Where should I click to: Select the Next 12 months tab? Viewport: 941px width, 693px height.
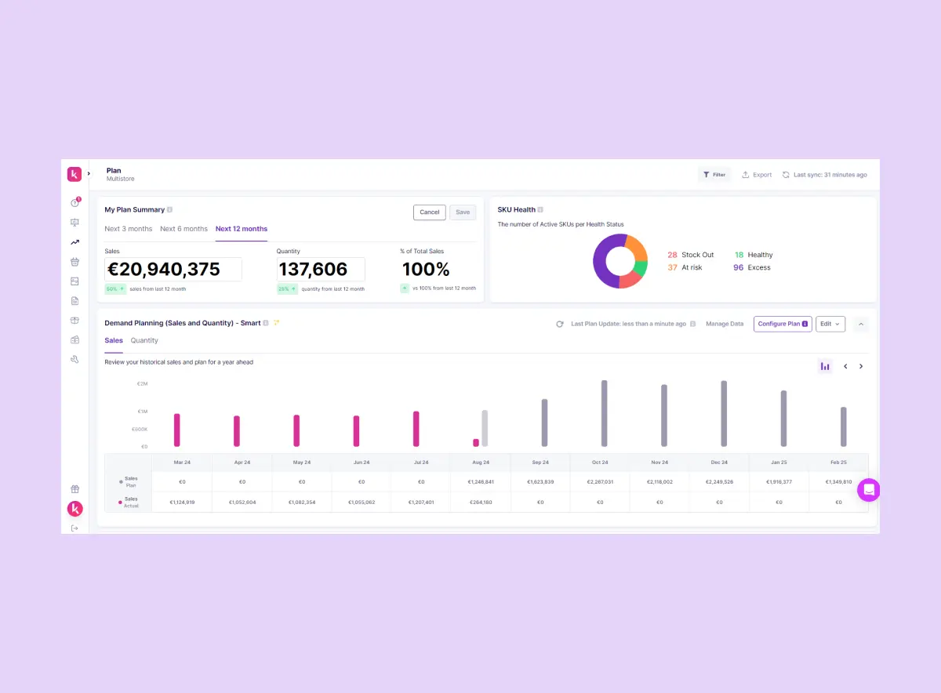pos(242,229)
